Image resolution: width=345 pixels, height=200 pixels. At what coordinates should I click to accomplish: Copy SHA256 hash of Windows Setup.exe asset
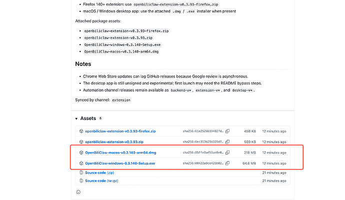227,163
